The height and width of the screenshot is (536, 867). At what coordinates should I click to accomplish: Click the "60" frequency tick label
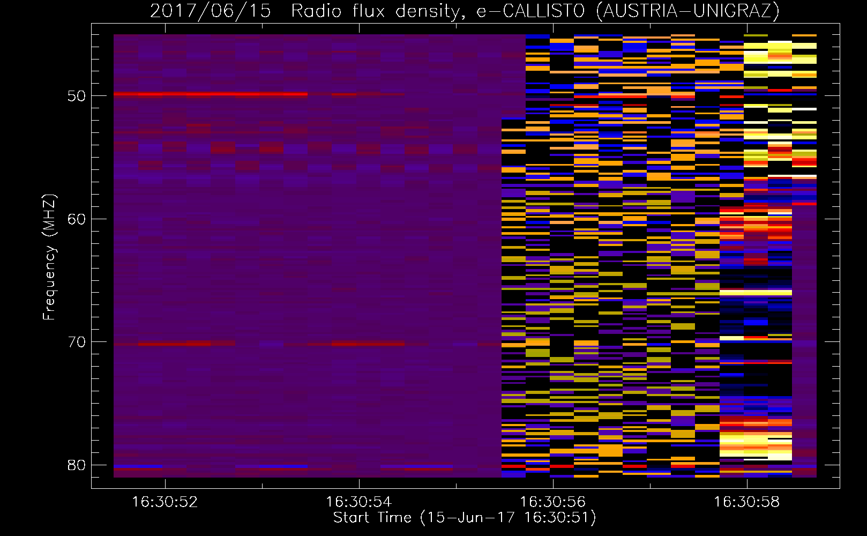click(77, 219)
